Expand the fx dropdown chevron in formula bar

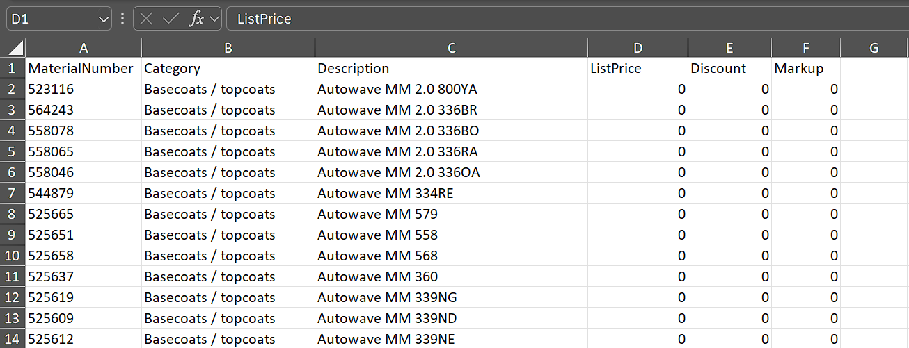214,19
